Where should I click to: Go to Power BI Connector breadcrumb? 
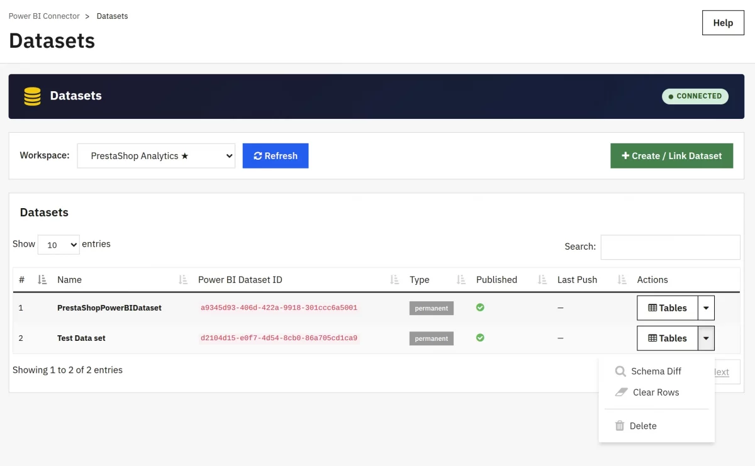click(x=44, y=16)
